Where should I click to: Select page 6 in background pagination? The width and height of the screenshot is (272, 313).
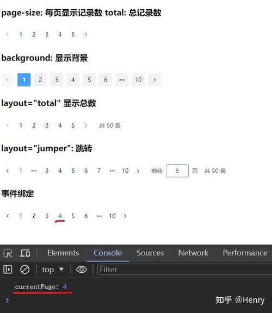[106, 80]
